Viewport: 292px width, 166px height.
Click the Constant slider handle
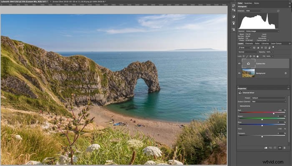(262, 137)
